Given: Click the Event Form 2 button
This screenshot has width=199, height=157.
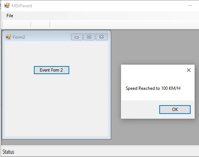Looking at the screenshot, I should coord(51,70).
